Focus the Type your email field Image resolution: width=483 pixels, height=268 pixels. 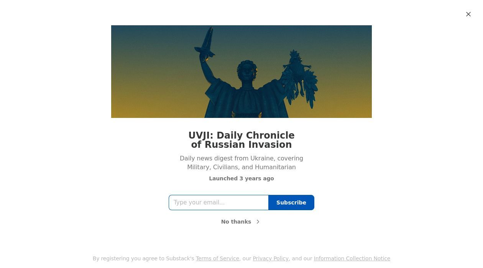coord(219,203)
